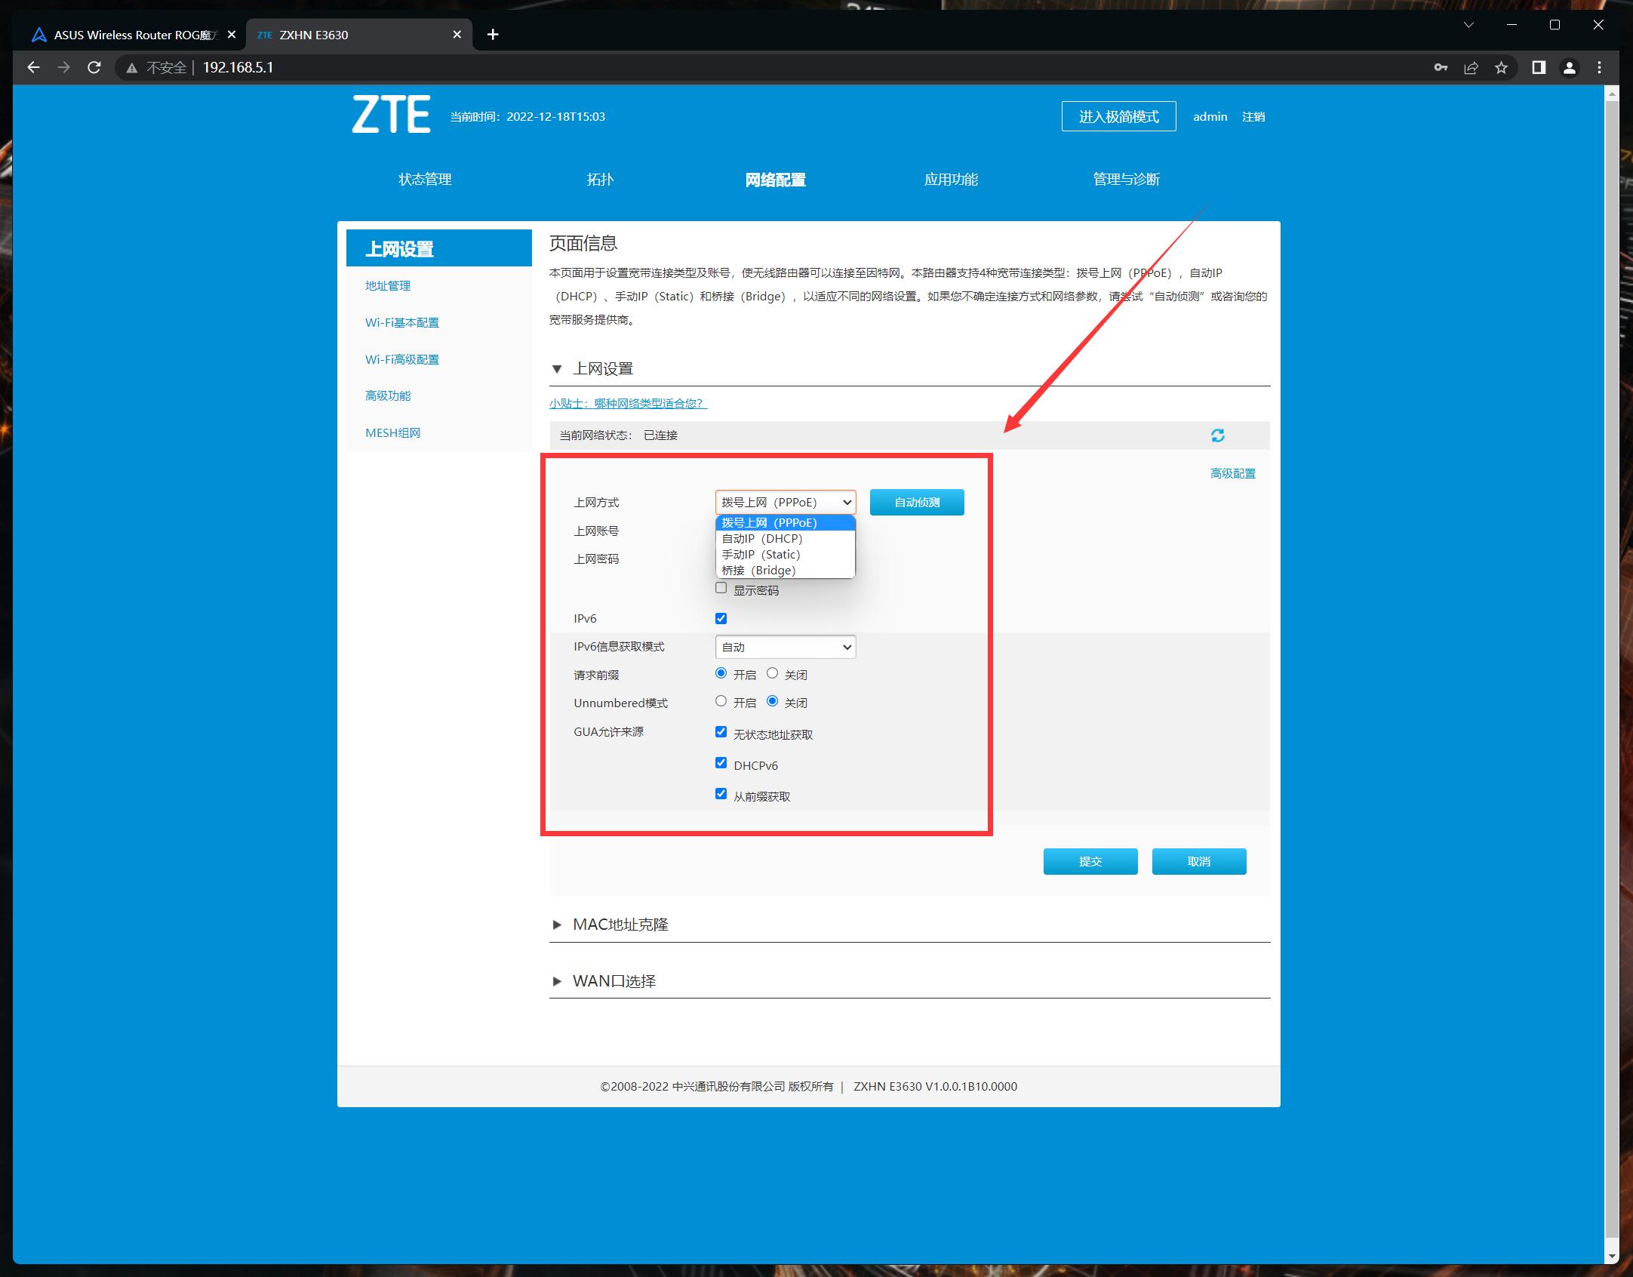Screen dimensions: 1633x1277
Task: Click the 提交 submit button
Action: [1090, 862]
